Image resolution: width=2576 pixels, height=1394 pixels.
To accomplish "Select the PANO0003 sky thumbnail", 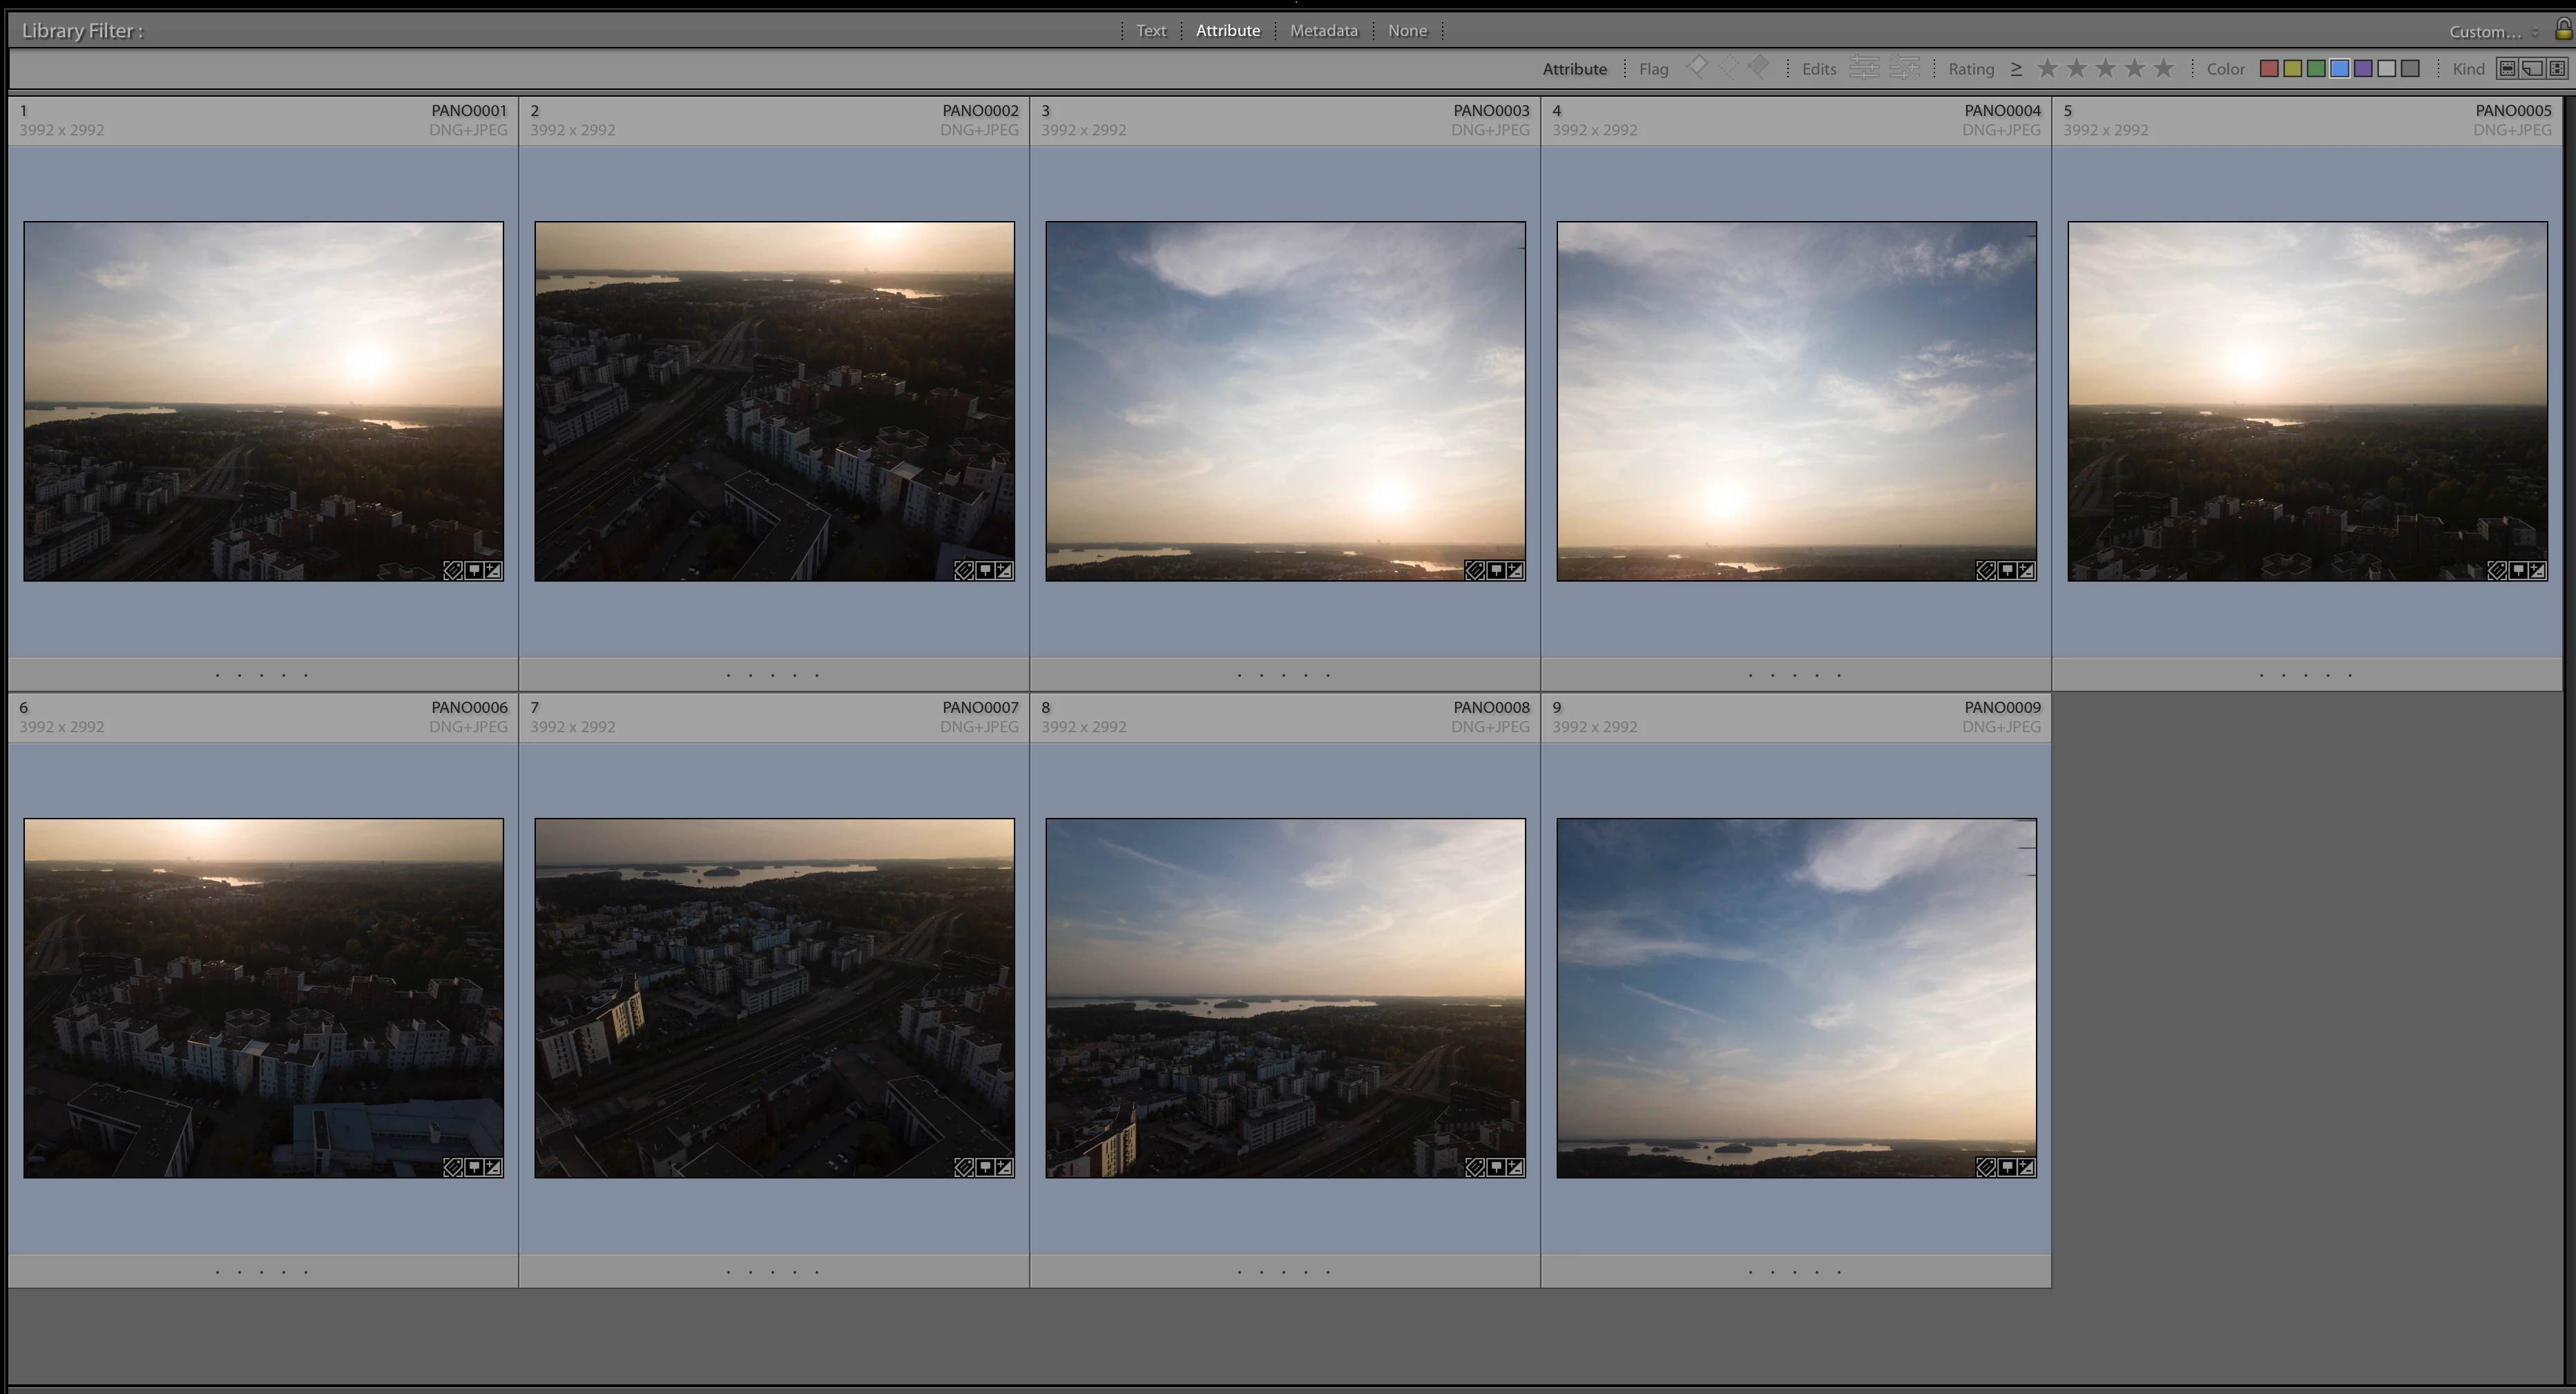I will pos(1284,400).
